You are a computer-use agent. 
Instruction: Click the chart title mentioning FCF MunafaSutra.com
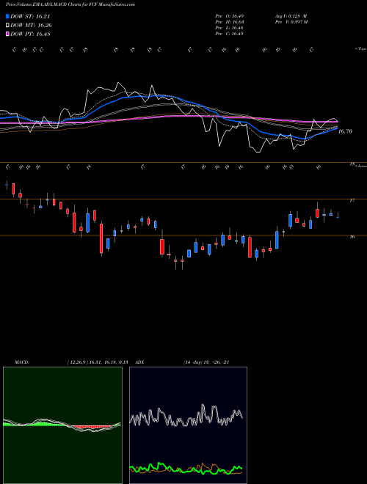70,4
